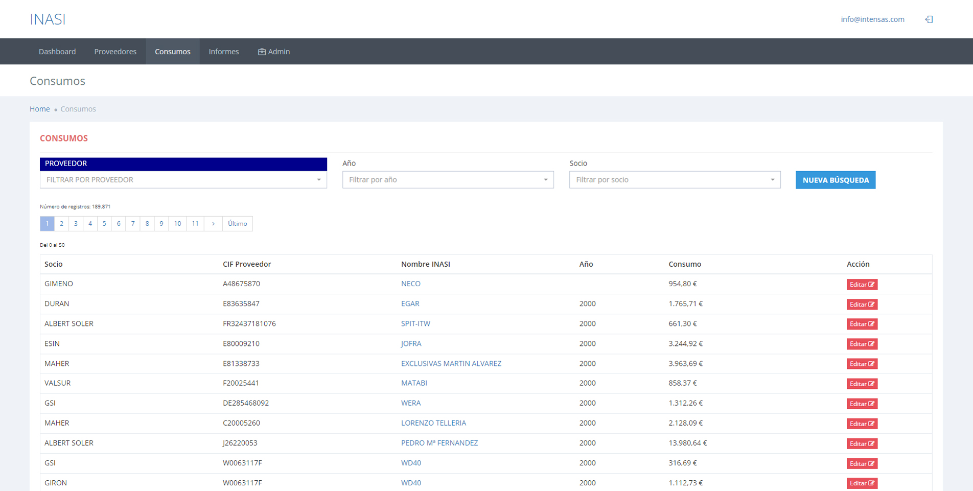The height and width of the screenshot is (491, 973).
Task: Go to pagination page 5
Action: tap(104, 224)
